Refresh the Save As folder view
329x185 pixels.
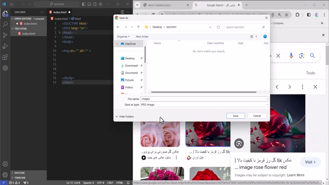(218, 27)
